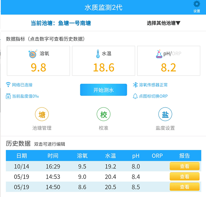
Task: Tap the thermometer icon beside 水温
Action: tap(98, 54)
